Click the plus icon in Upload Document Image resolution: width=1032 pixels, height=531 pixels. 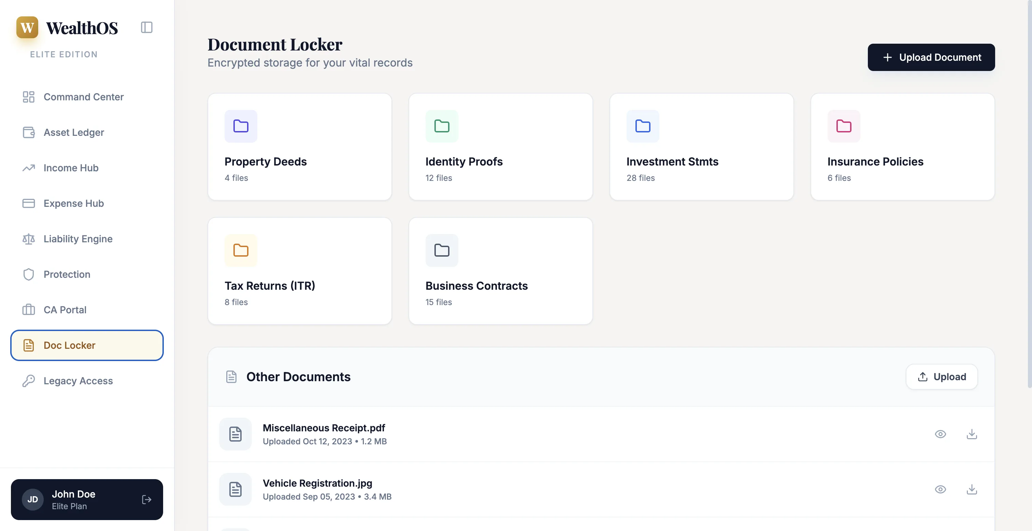[x=887, y=57]
